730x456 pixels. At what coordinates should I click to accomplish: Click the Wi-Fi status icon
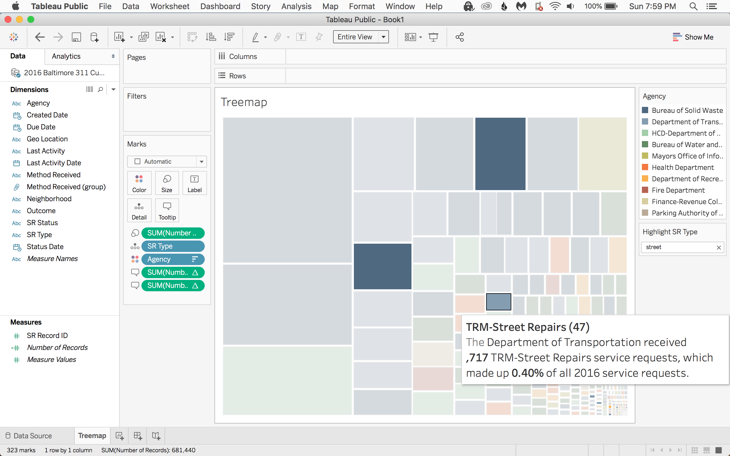pyautogui.click(x=555, y=6)
